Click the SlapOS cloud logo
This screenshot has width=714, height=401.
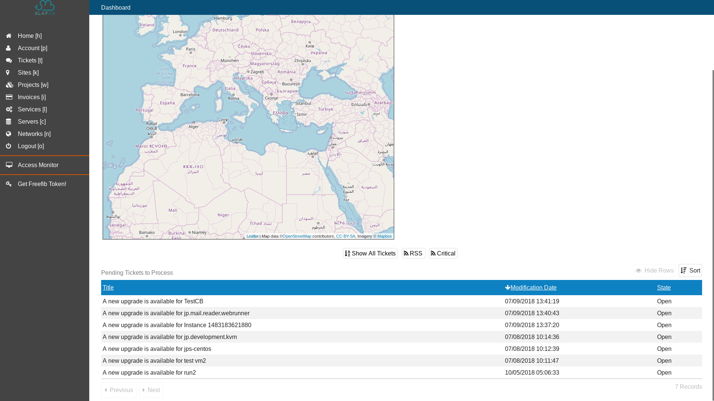coord(45,7)
